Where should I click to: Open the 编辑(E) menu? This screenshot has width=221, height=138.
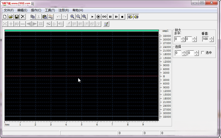coord(22,10)
